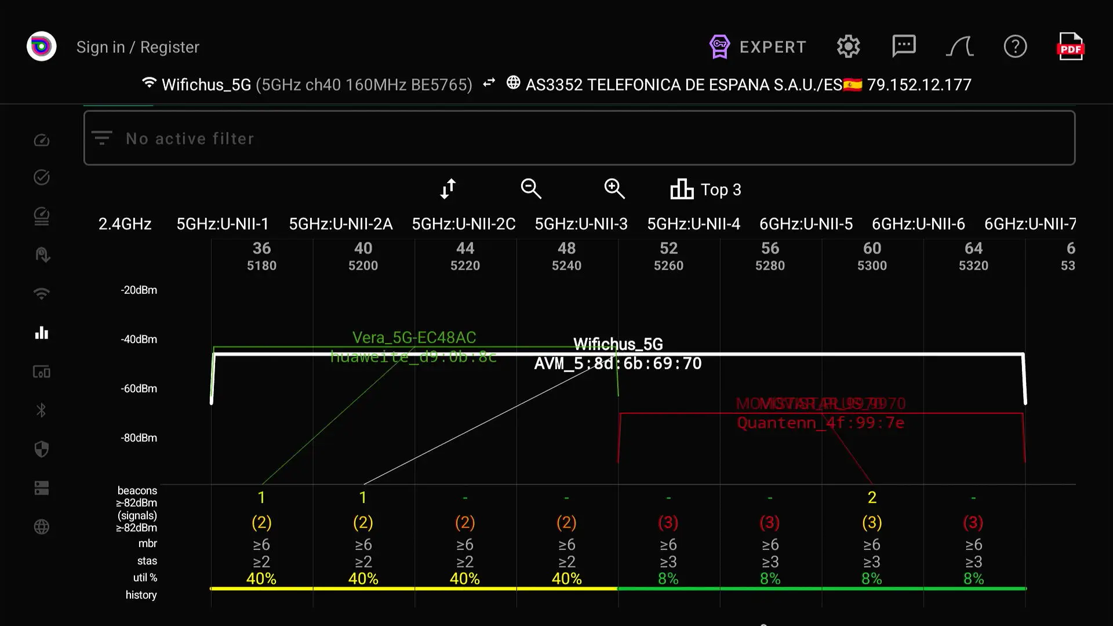Switch to 5GHz:U-NII-3 tab
Screen dimensions: 1113x626
581,224
